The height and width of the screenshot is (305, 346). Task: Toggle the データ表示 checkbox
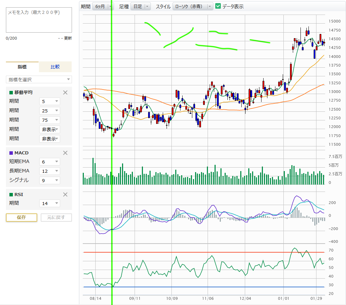218,6
